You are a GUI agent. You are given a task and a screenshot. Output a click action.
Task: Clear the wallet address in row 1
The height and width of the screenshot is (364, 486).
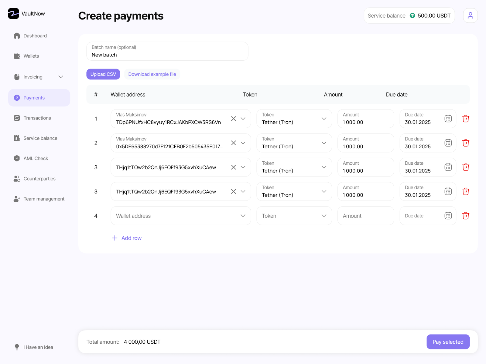coord(233,119)
